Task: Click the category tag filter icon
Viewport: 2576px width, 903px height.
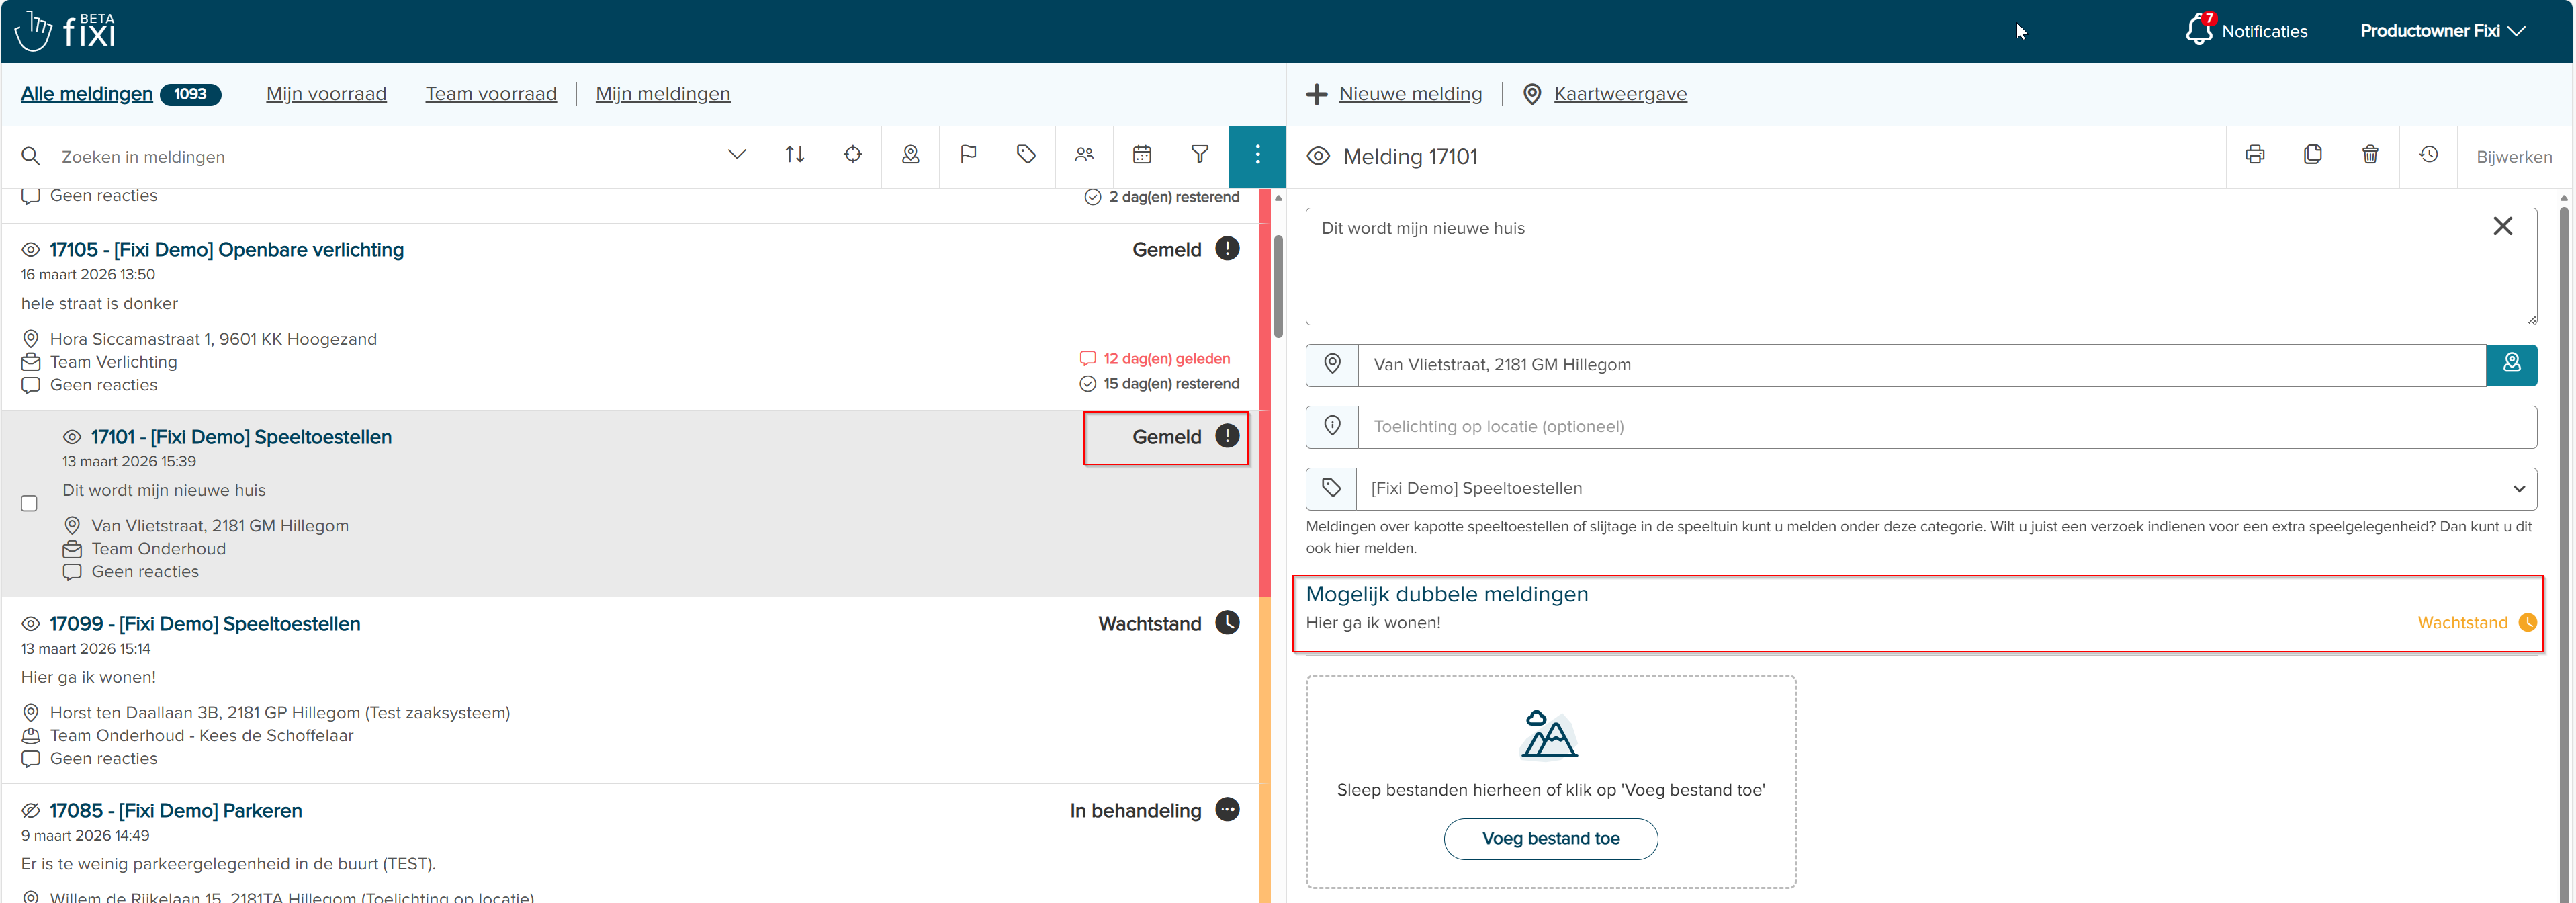Action: coord(1026,155)
